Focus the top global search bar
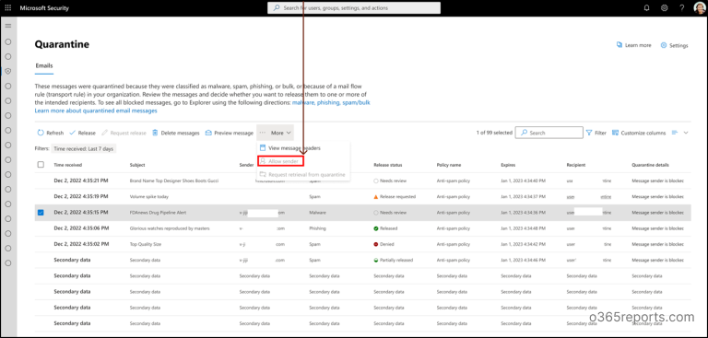Image resolution: width=708 pixels, height=338 pixels. click(x=354, y=8)
